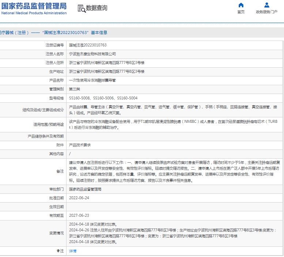
Task: Click the 数据查询 magnifier document icon
Action: (82, 8)
